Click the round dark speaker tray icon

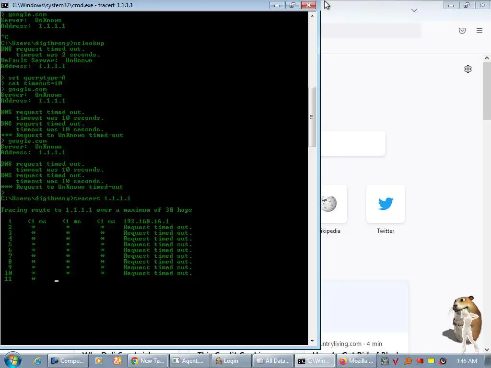[x=443, y=361]
